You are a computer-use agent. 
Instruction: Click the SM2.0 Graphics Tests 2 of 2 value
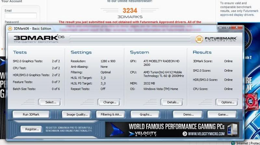pos(56,61)
